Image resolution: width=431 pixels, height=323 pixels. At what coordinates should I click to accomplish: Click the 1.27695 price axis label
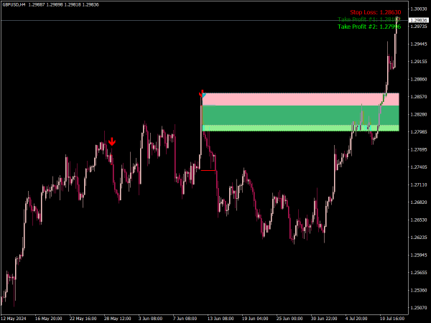point(419,149)
